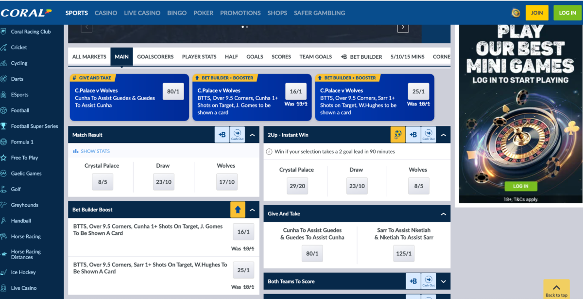Viewport: 583px width, 299px height.
Task: Select the Football icon in sidebar
Action: tap(4, 110)
